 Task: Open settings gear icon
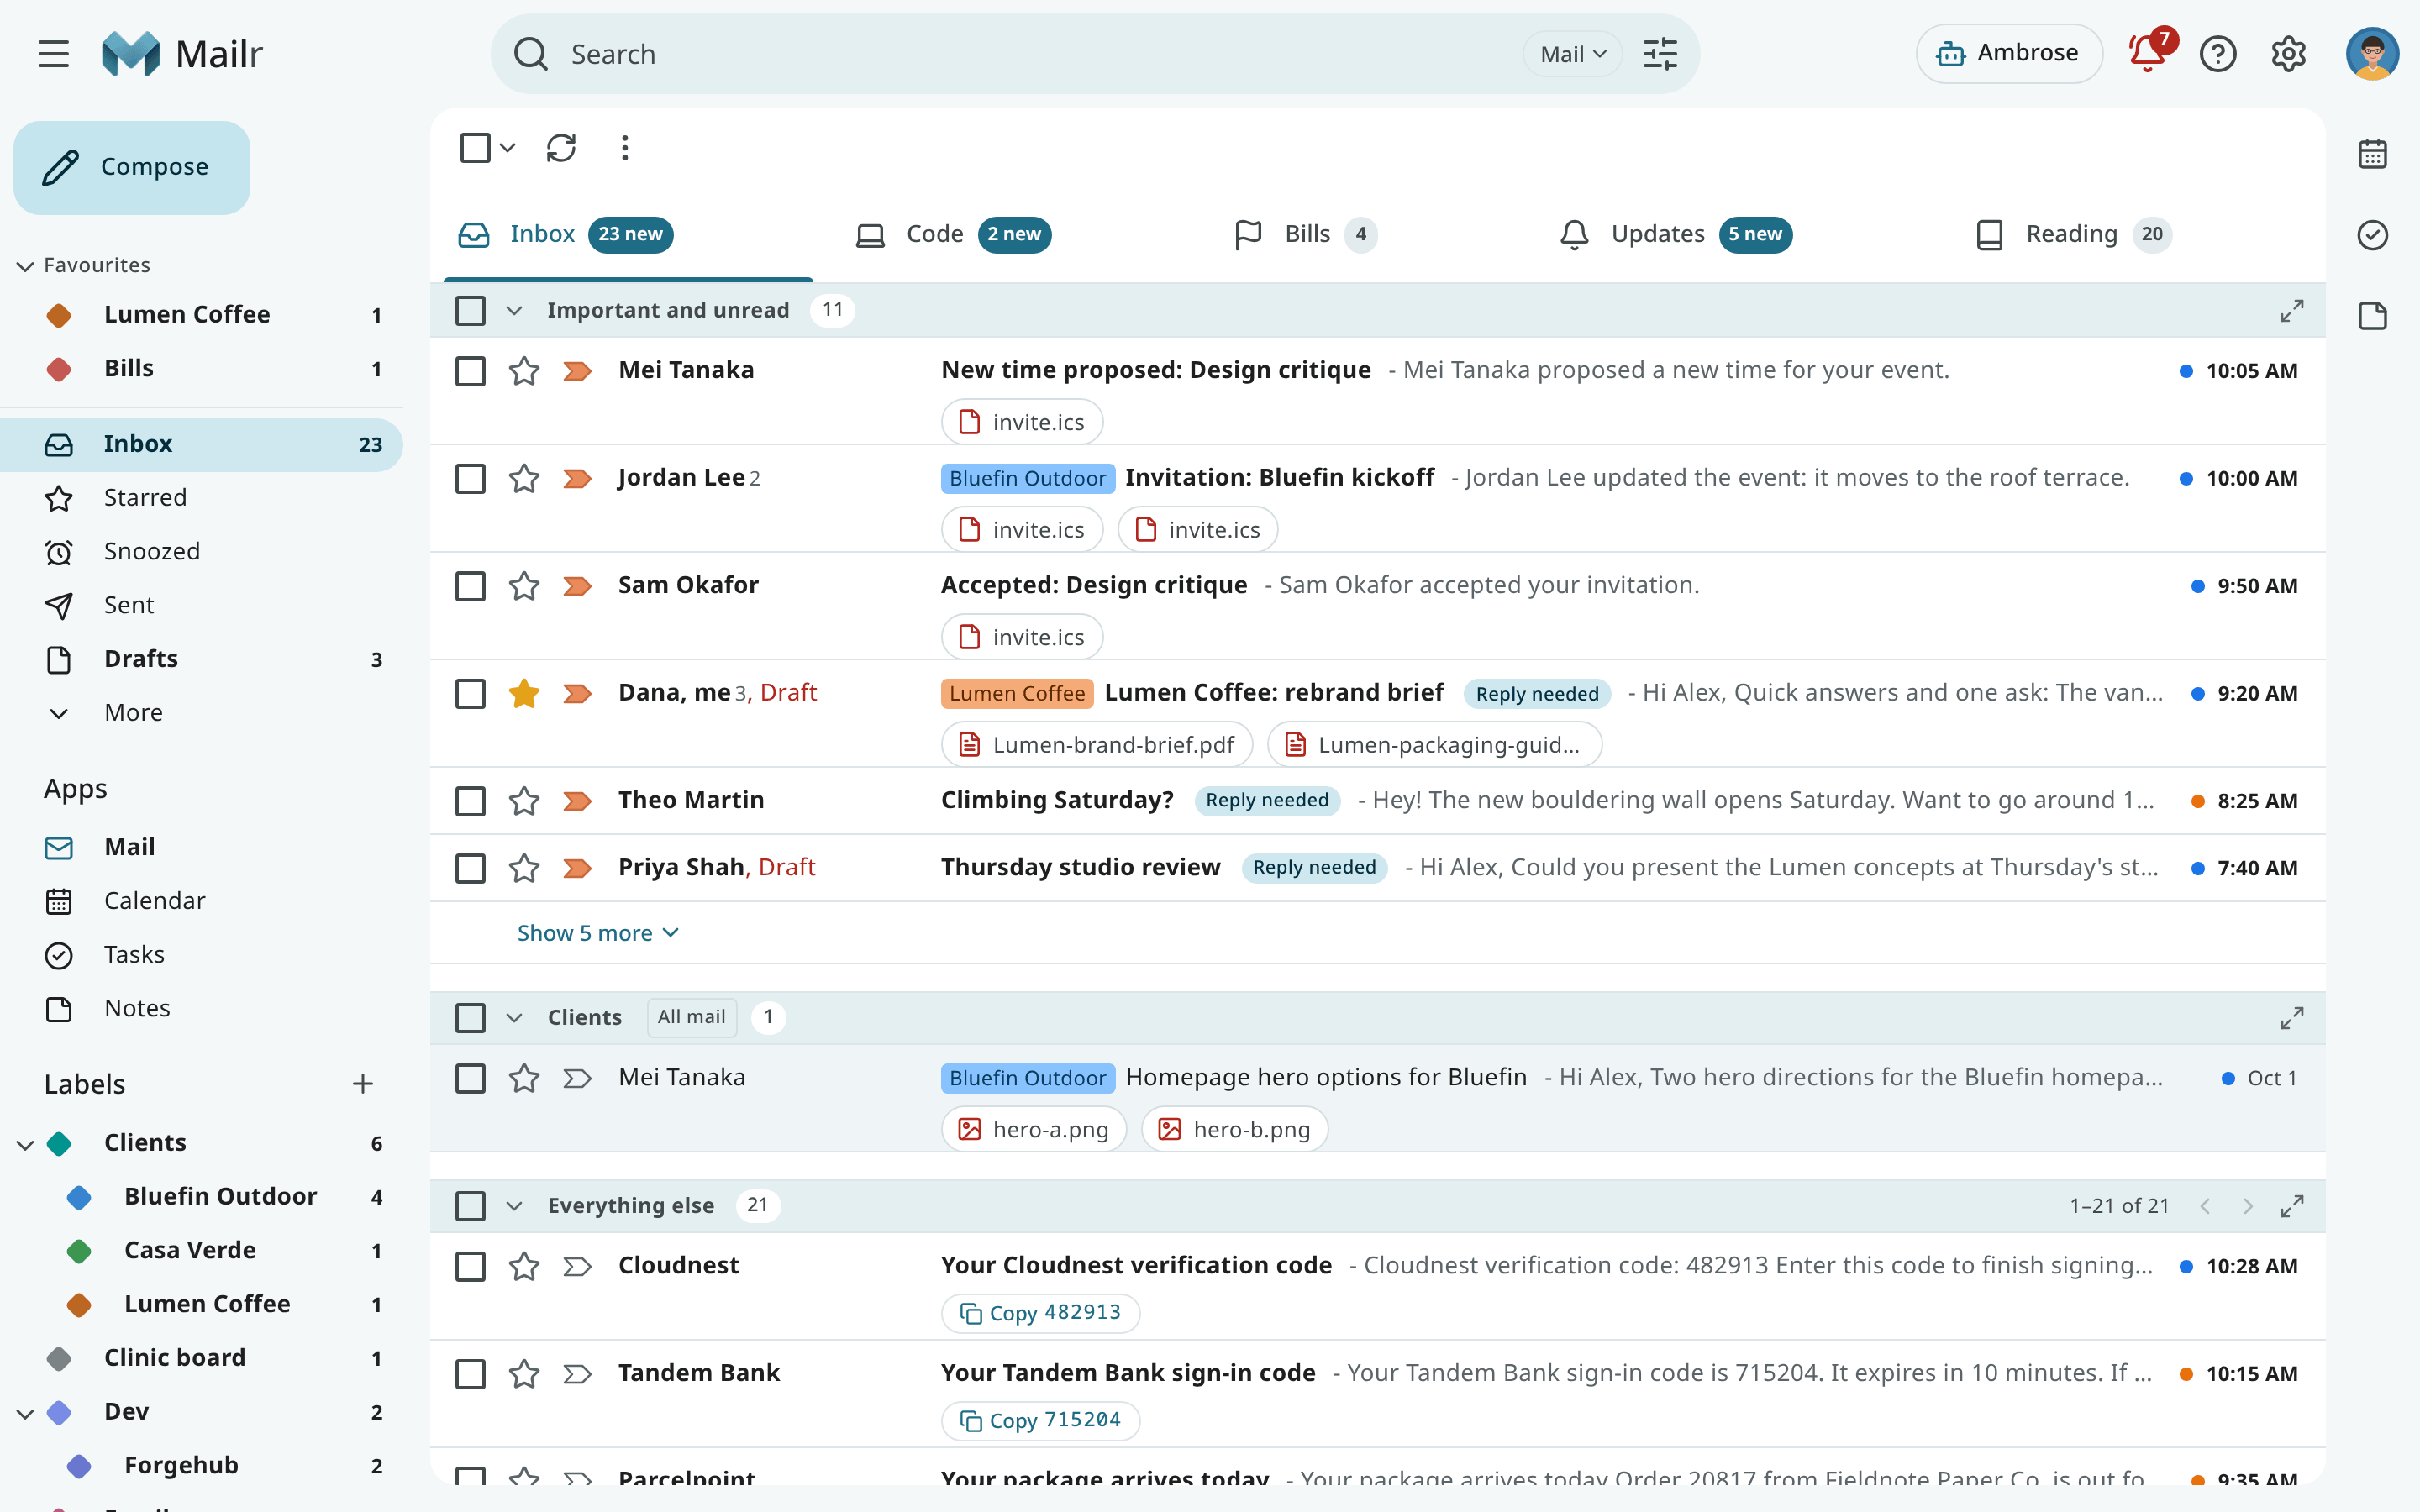pyautogui.click(x=2288, y=54)
